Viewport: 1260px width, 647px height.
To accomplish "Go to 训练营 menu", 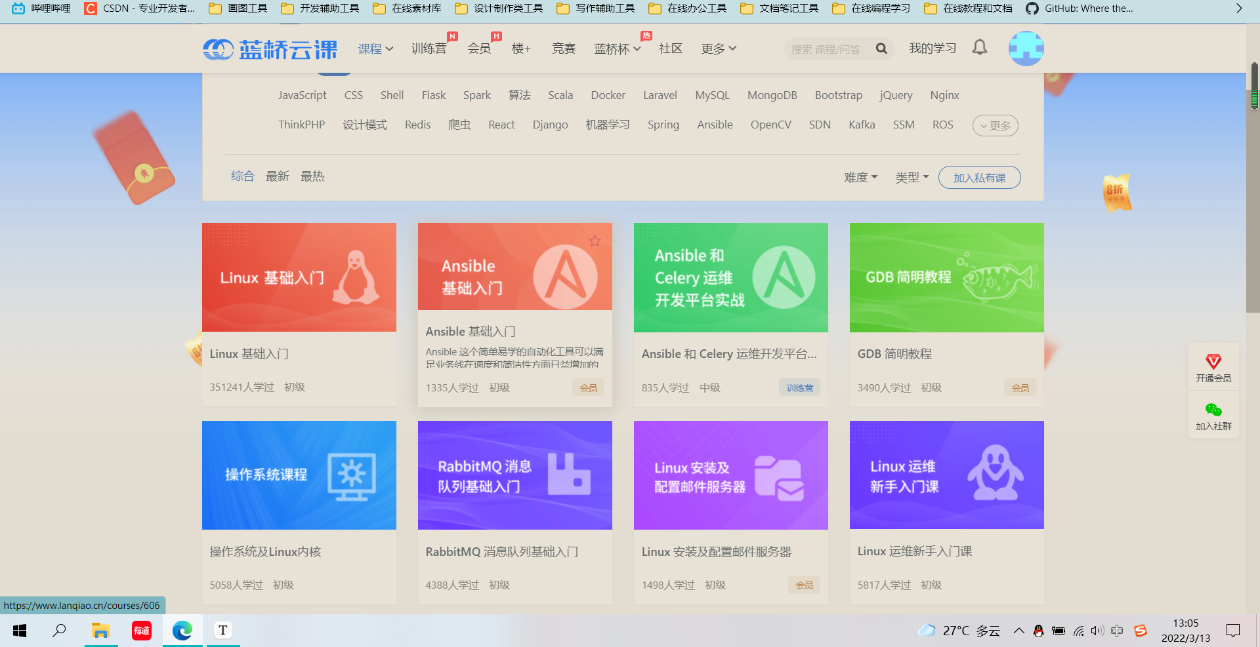I will tap(429, 49).
